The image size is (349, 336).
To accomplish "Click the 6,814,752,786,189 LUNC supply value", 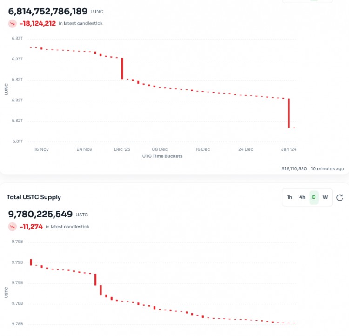I will tap(47, 11).
